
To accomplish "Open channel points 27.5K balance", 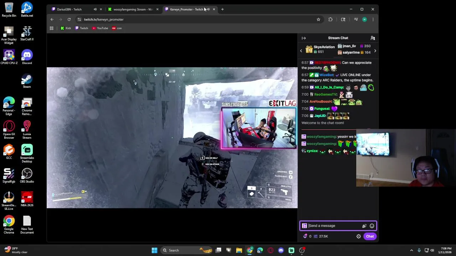I will click(x=321, y=236).
